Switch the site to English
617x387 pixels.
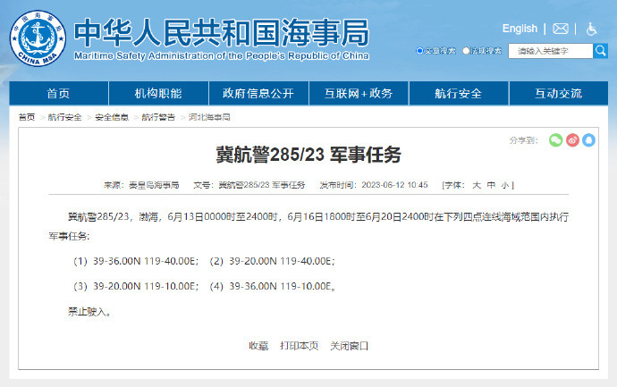pos(520,29)
